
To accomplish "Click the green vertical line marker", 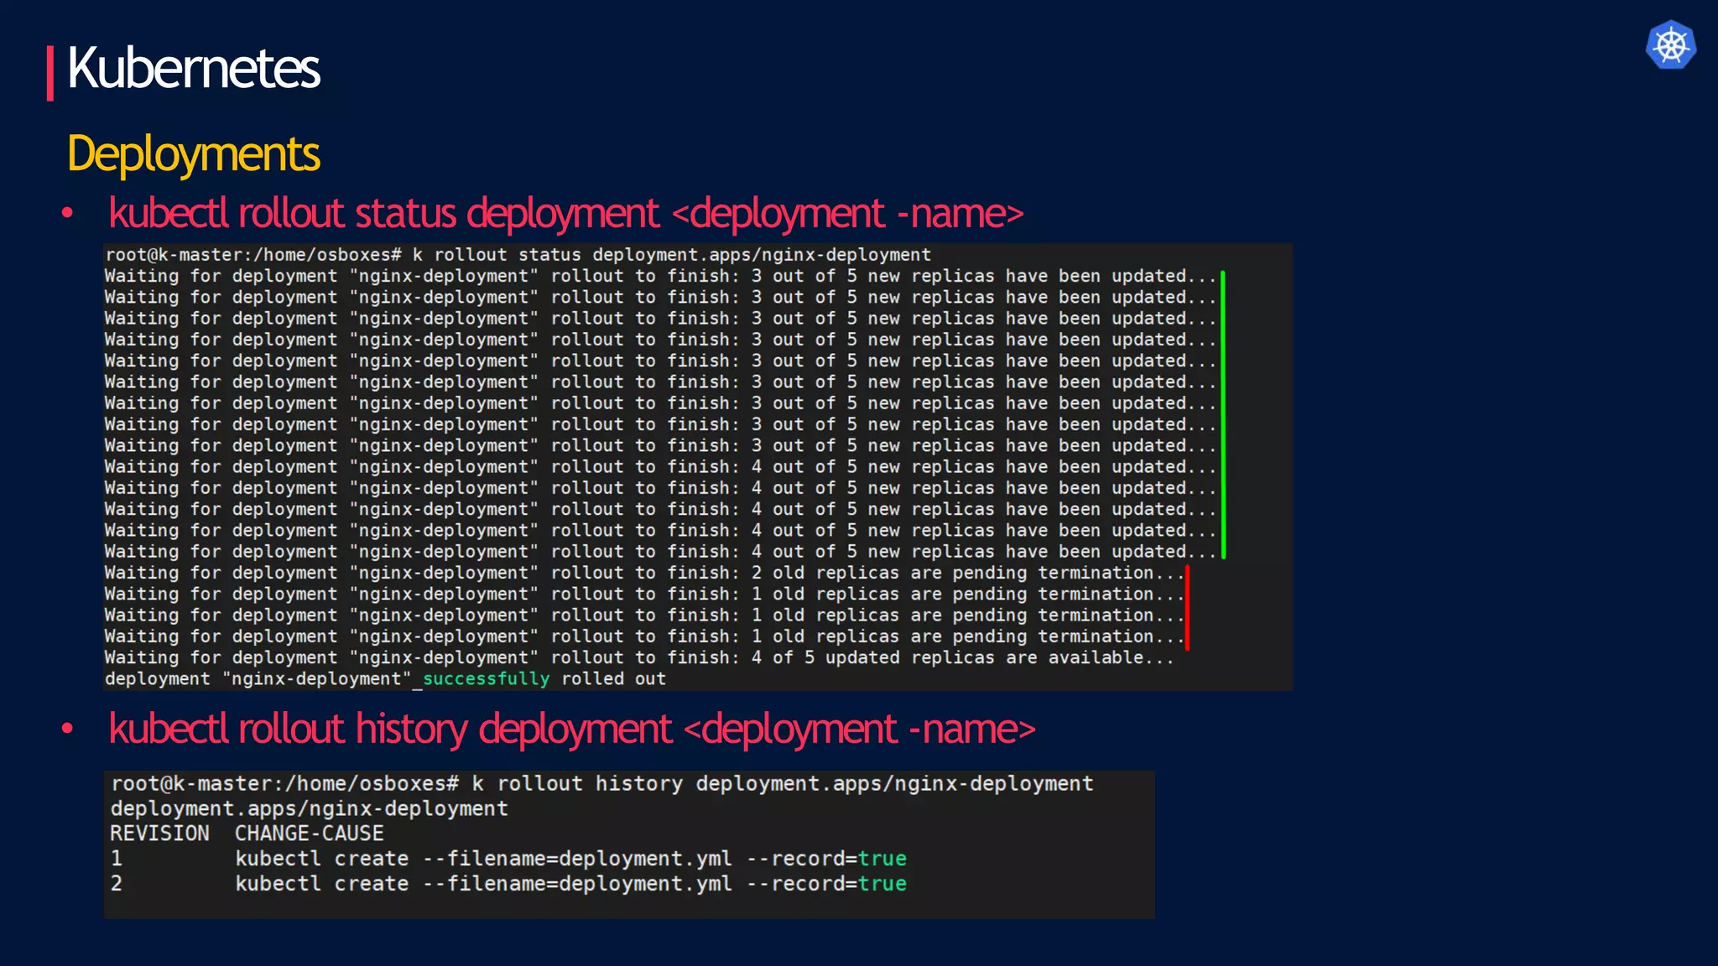I will (x=1223, y=414).
